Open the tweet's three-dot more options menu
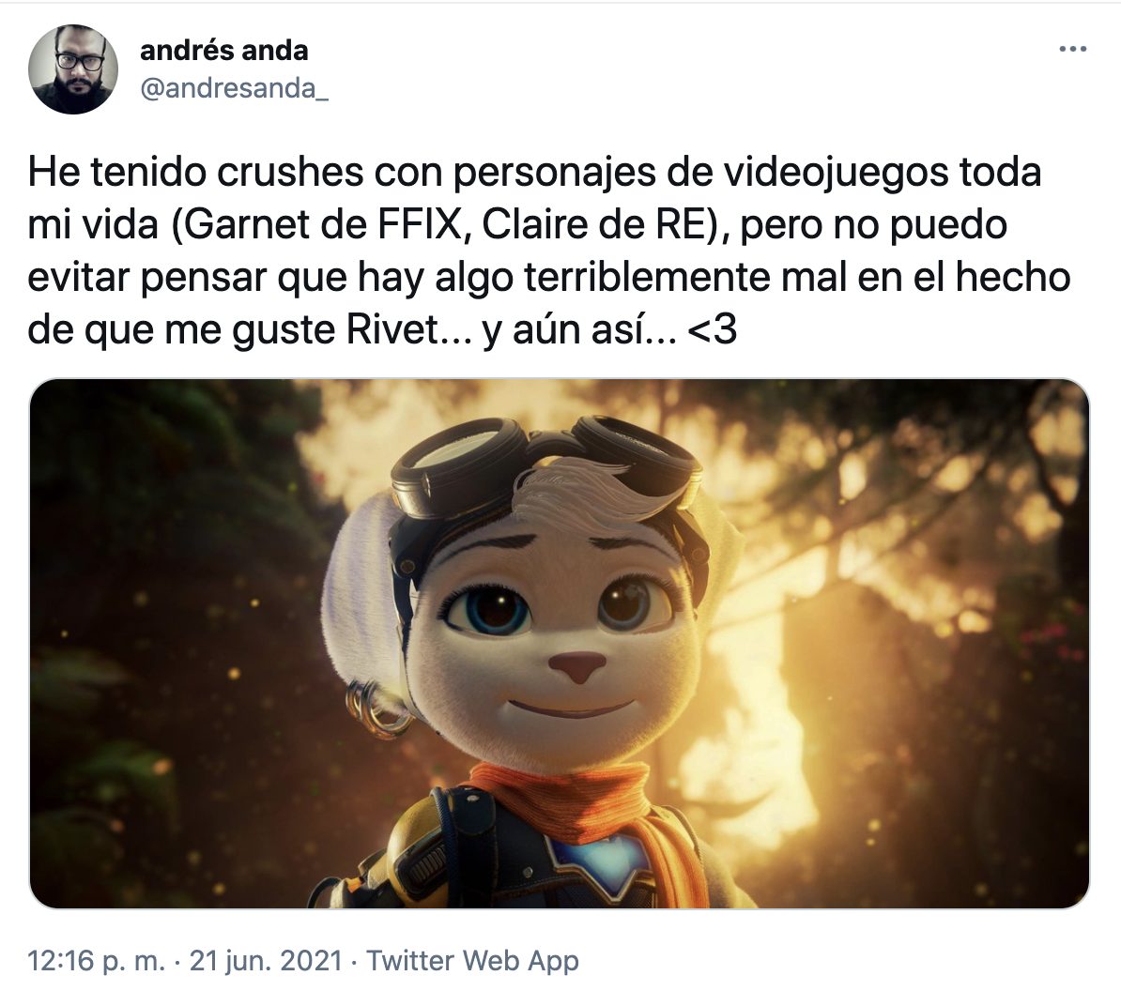The width and height of the screenshot is (1121, 1006). pos(1072,50)
